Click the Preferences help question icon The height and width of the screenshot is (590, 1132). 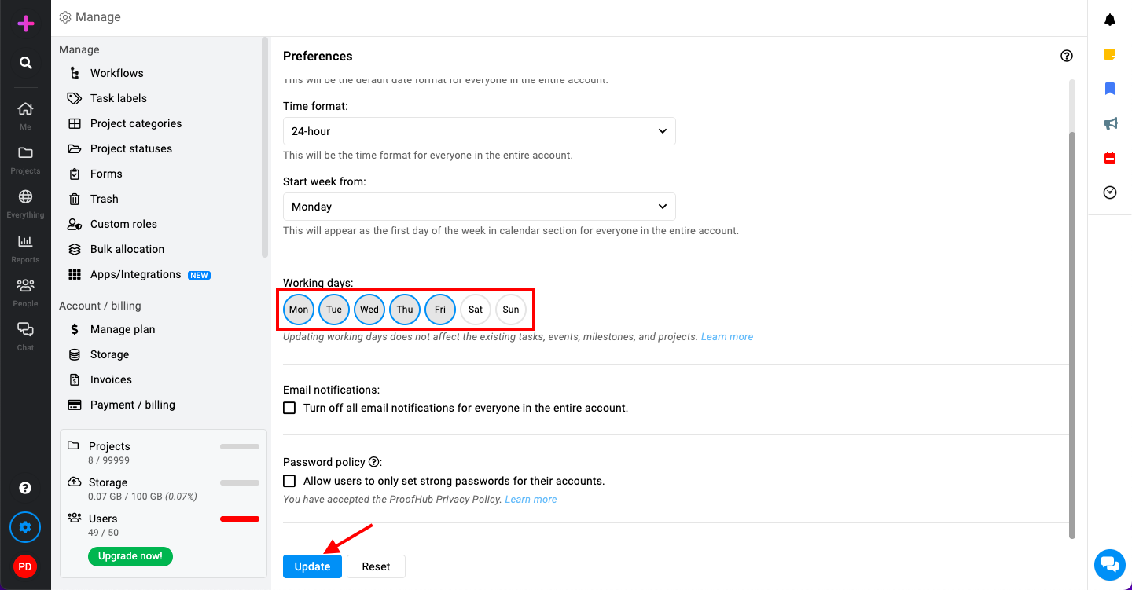(1067, 56)
